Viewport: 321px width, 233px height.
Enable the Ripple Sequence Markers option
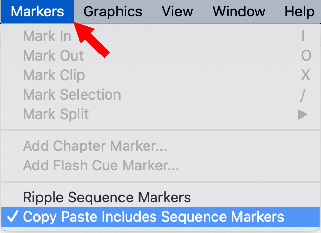[107, 197]
